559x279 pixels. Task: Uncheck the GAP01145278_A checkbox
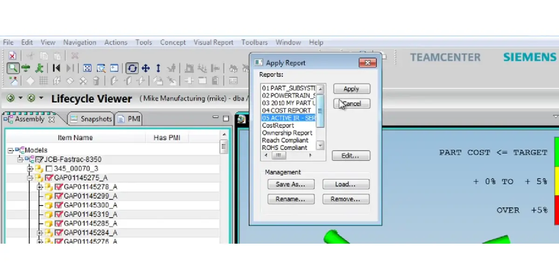coord(59,187)
